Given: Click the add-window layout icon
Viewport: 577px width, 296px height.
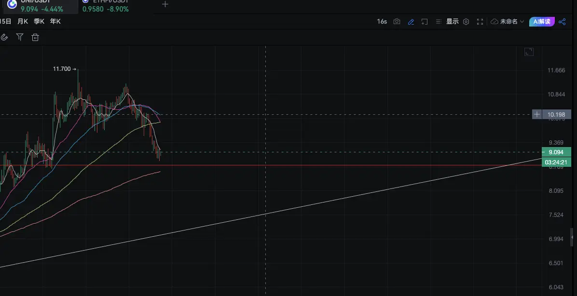Looking at the screenshot, I should [424, 22].
